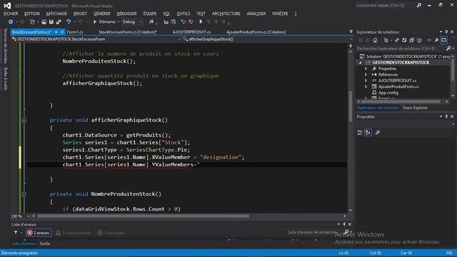
Task: Collapse the GESTIONDESTOCKKAPISTOCK project node
Action: (361, 63)
